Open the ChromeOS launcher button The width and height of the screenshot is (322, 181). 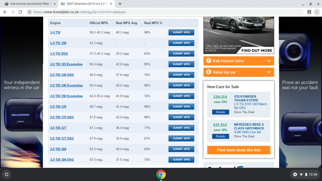tap(6, 175)
